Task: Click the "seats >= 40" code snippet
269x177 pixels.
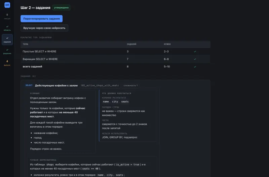Action: (x=90, y=169)
